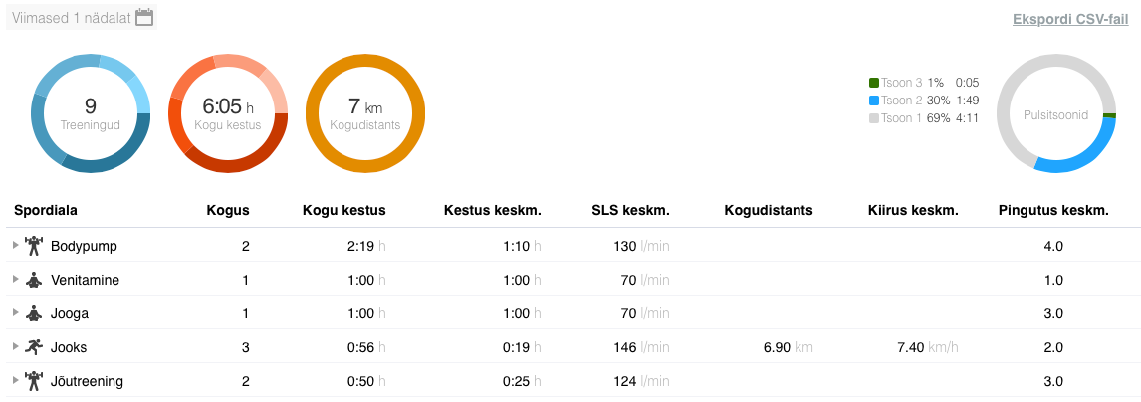Click the calendar icon beside Viimased 1 nädalat
The image size is (1141, 402).
coord(144,17)
